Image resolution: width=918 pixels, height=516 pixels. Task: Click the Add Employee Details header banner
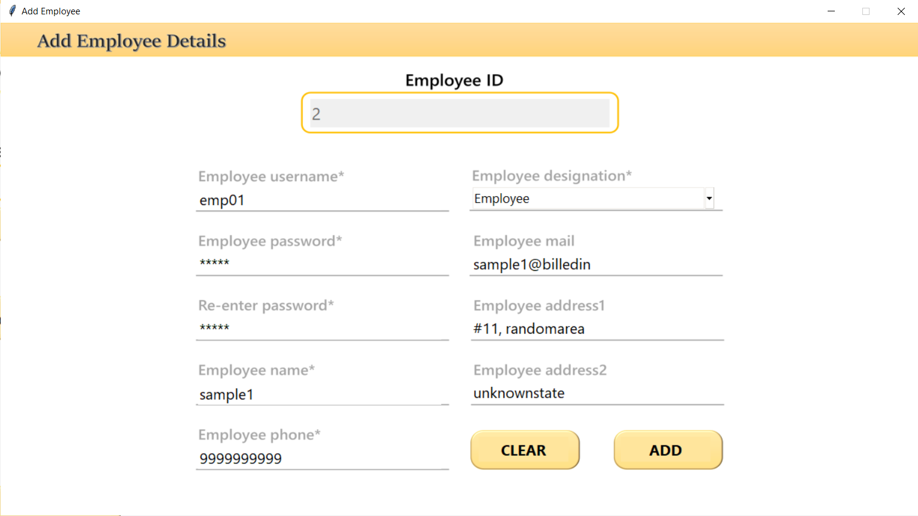coord(459,40)
